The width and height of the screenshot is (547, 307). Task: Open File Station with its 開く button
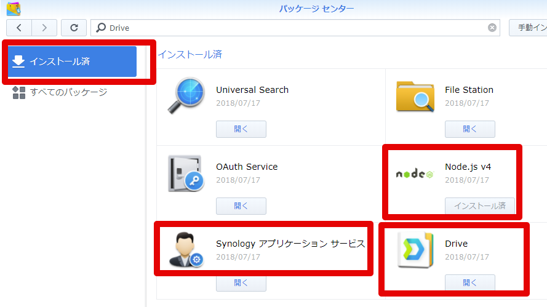(470, 129)
